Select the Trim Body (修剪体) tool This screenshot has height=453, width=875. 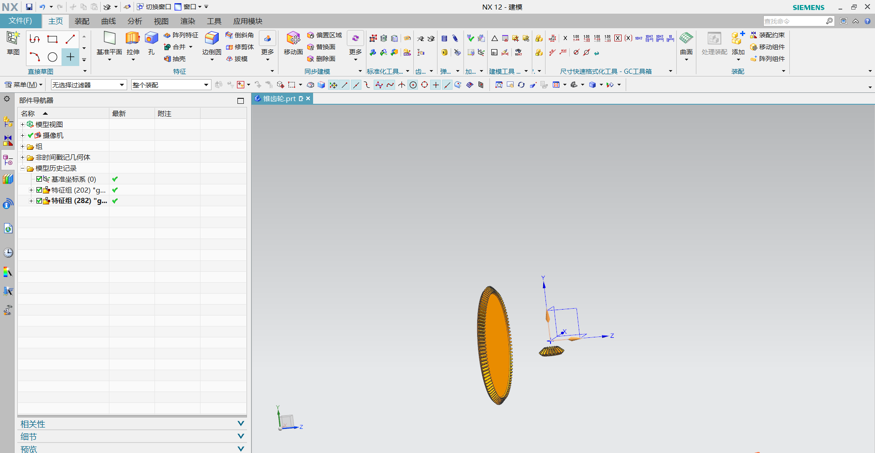240,47
